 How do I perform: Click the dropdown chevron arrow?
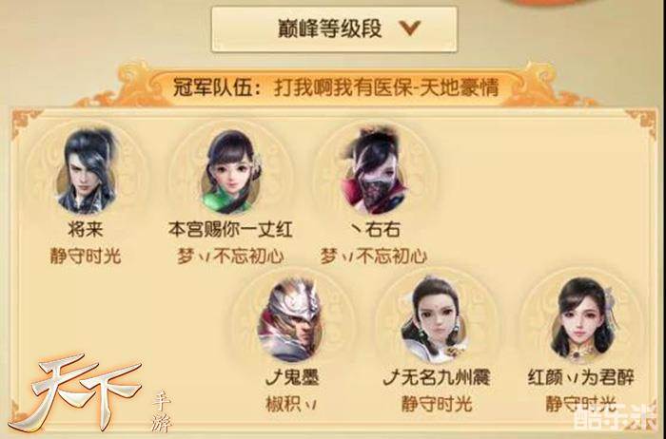tap(409, 28)
